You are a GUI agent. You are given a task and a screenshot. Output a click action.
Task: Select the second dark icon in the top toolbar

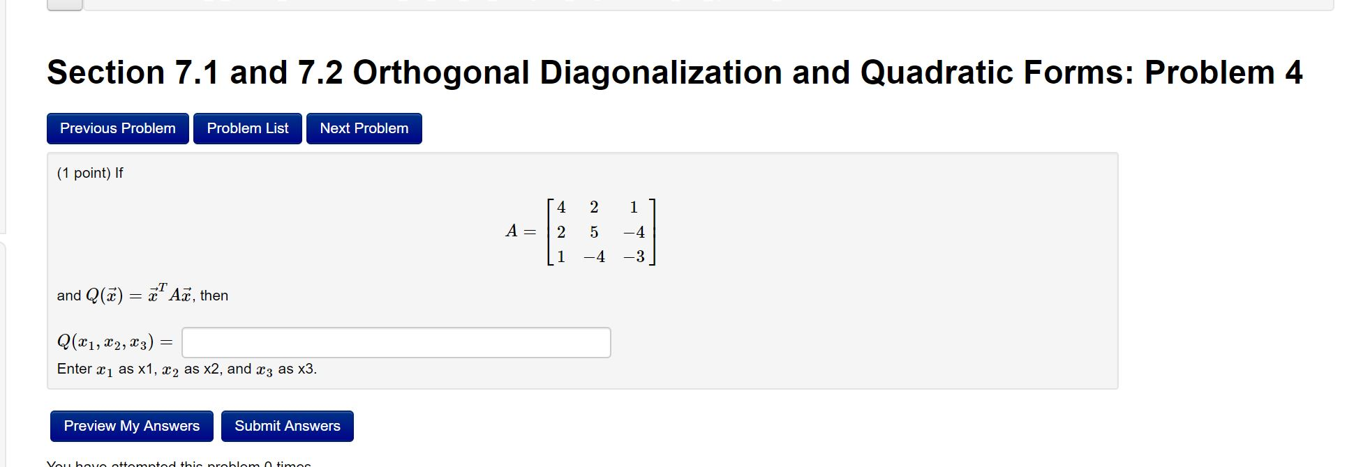(x=224, y=3)
